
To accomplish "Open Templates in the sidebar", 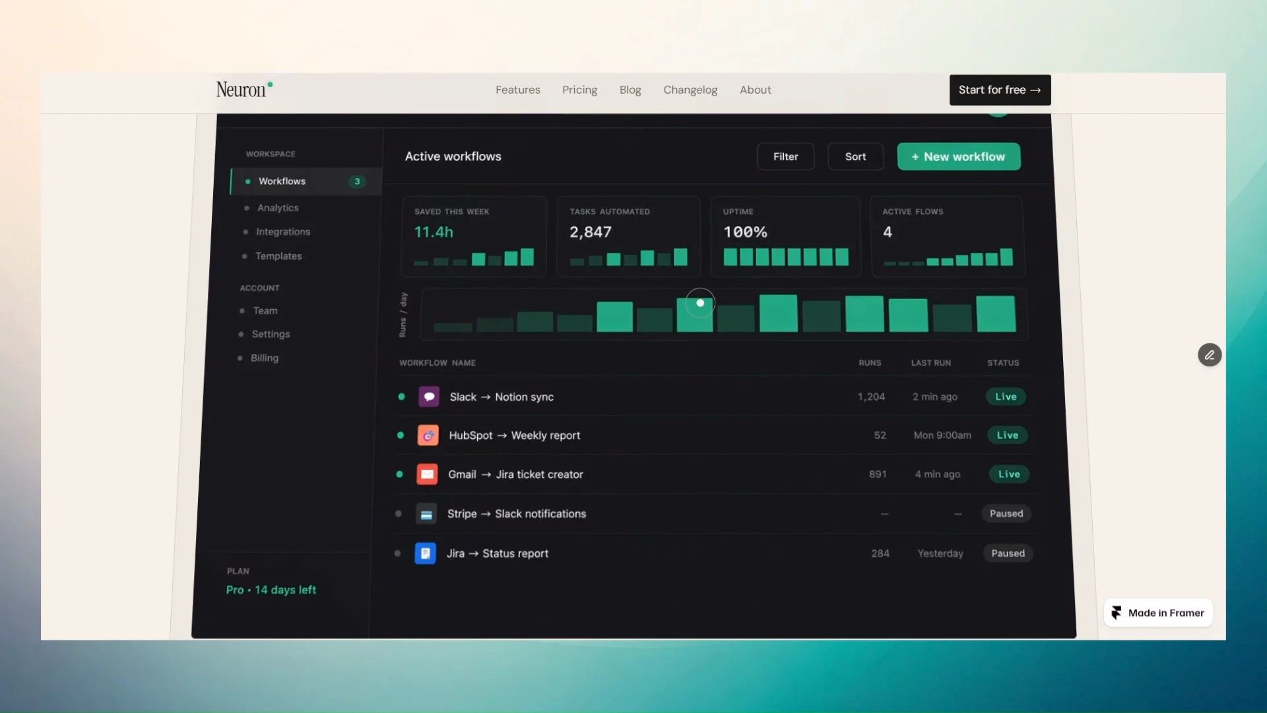I will click(278, 256).
